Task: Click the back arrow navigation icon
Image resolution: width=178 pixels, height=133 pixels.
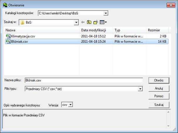Action: click(x=83, y=22)
